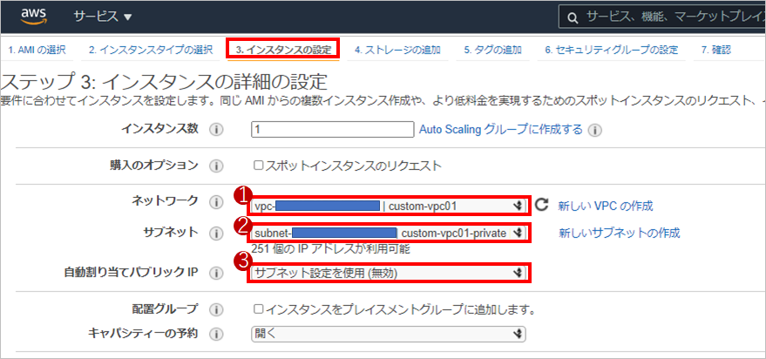The image size is (766, 359).
Task: Click info icon beside サブネット label
Action: [x=216, y=233]
